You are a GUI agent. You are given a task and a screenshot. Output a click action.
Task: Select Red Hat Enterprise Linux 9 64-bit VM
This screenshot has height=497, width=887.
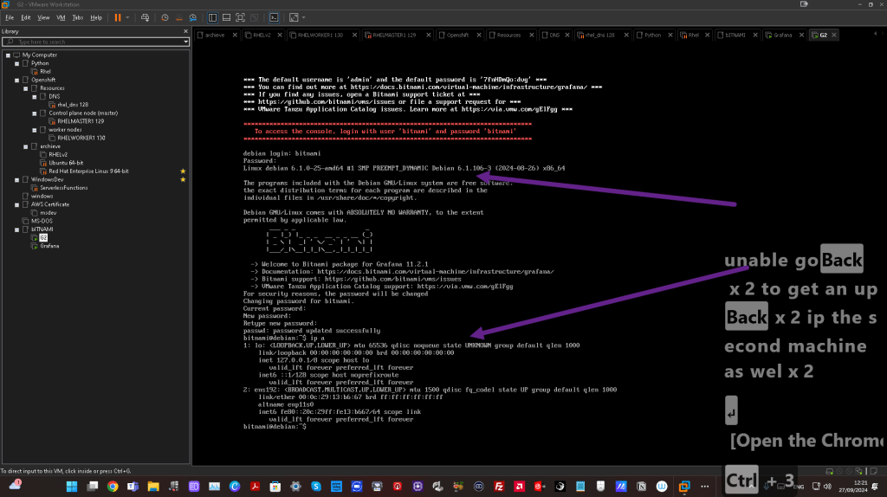[x=88, y=171]
